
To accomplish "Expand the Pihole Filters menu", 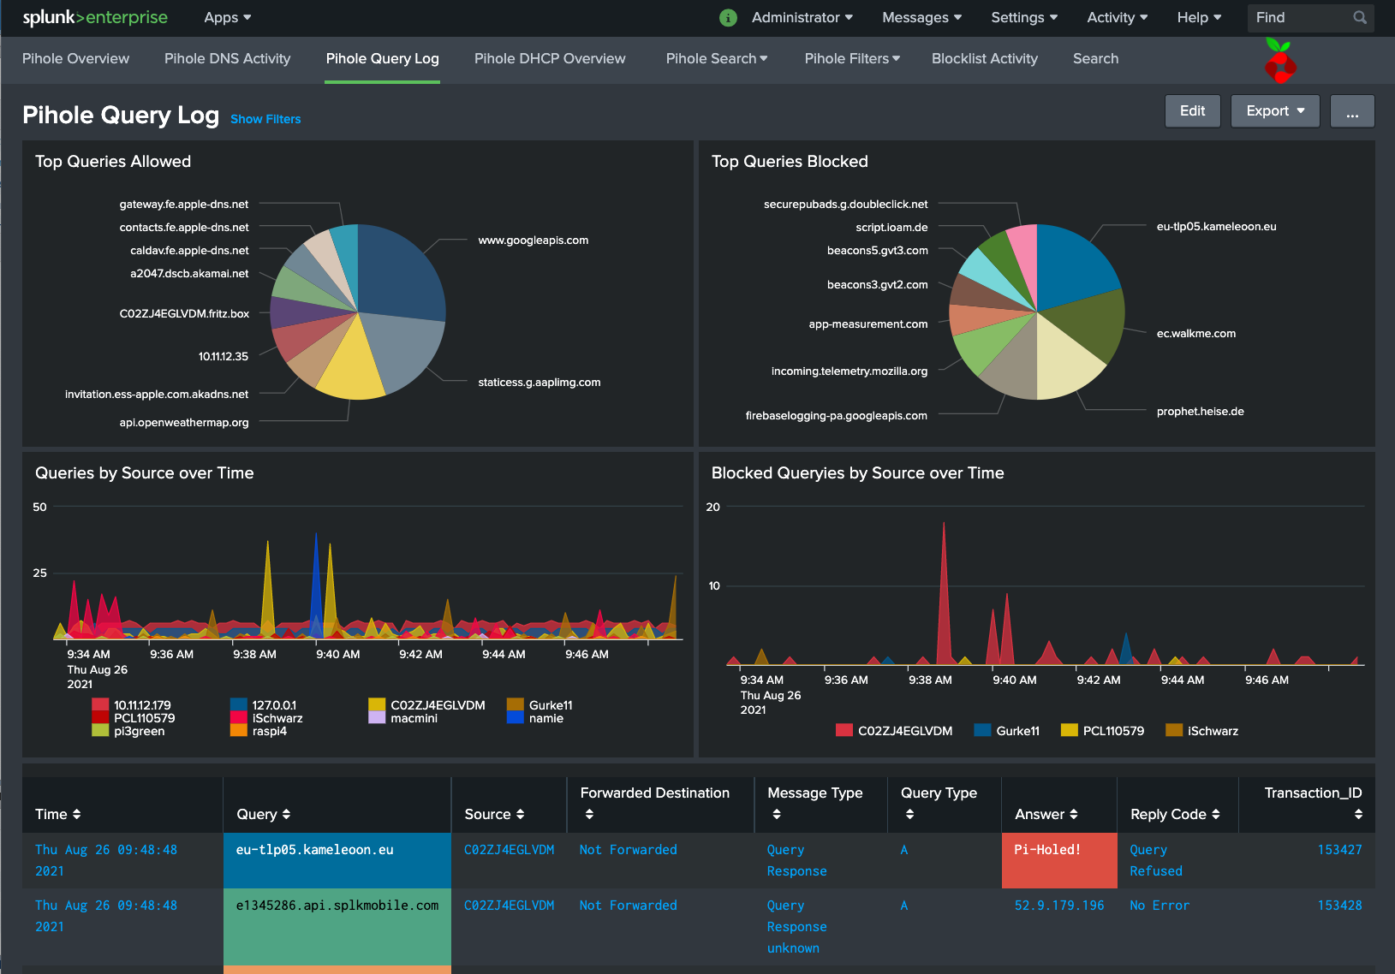I will (x=852, y=58).
